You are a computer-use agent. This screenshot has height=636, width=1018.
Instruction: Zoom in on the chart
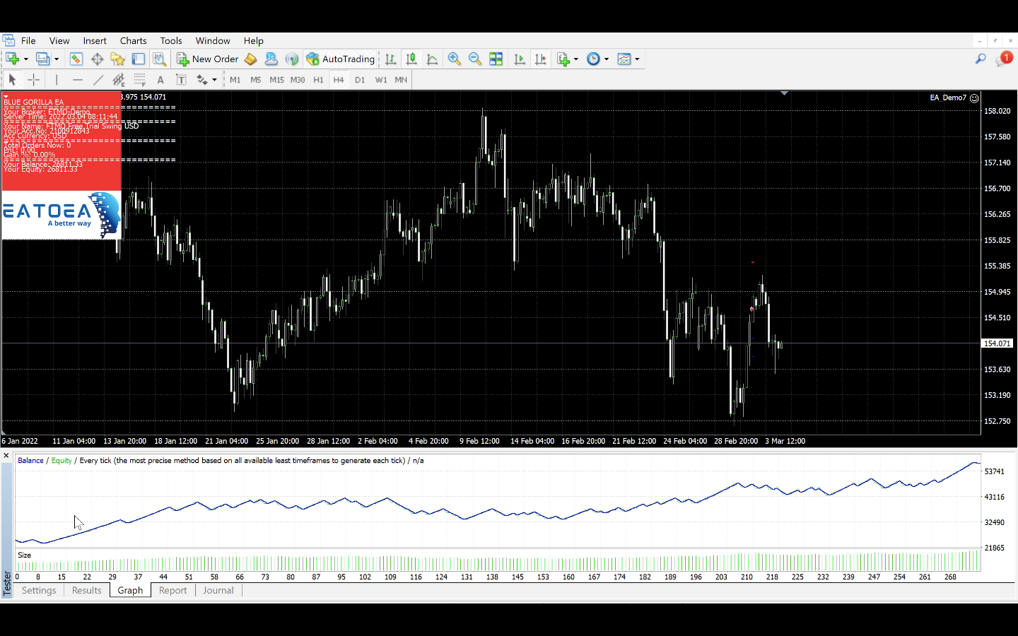tap(454, 59)
